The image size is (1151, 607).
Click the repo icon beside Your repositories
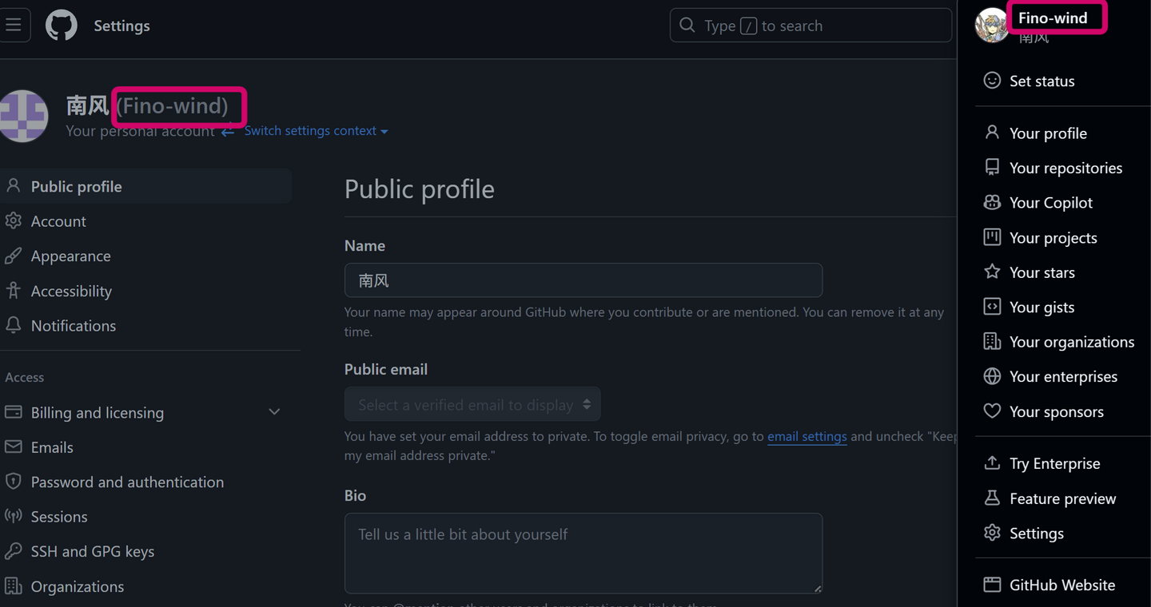(x=992, y=167)
